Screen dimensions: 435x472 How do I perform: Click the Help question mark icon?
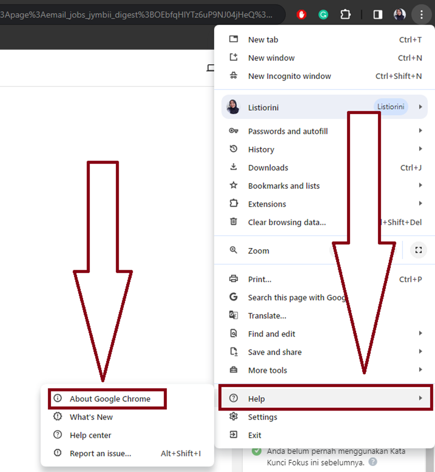tap(234, 398)
